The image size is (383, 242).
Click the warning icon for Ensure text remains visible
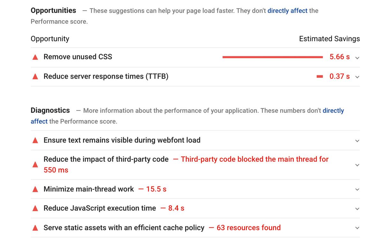click(35, 140)
